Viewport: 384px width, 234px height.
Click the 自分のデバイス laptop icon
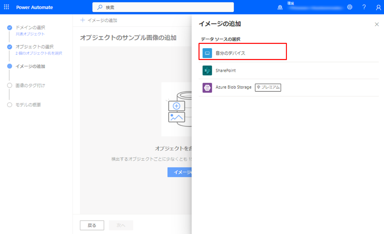pyautogui.click(x=207, y=53)
